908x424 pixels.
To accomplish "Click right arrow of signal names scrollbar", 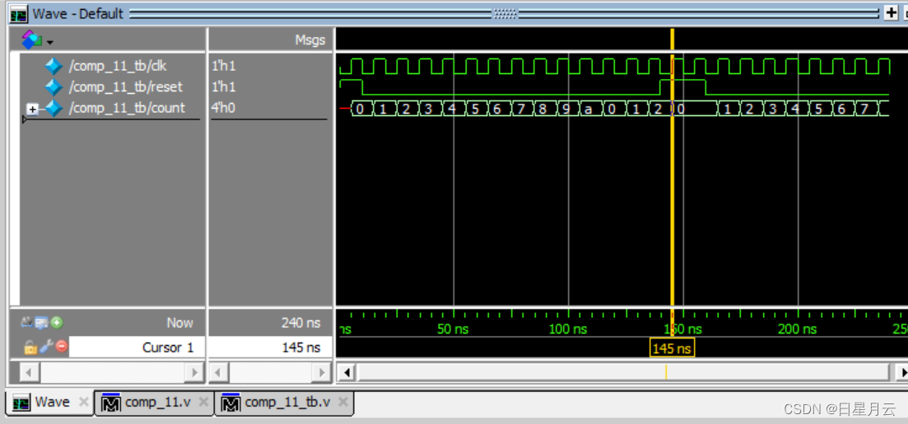I will pyautogui.click(x=194, y=372).
